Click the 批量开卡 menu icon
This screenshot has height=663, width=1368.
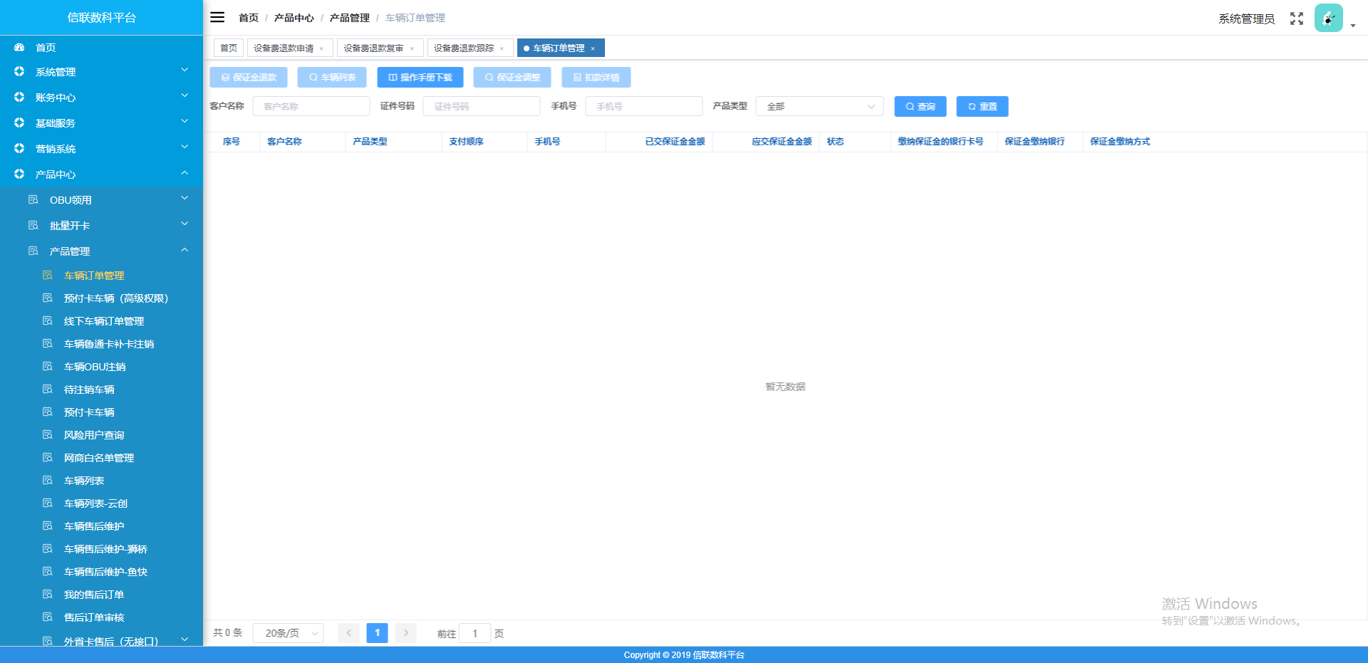33,225
